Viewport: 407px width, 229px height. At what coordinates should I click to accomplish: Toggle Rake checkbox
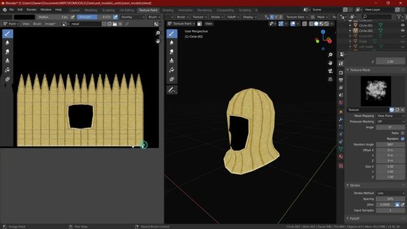pos(403,133)
